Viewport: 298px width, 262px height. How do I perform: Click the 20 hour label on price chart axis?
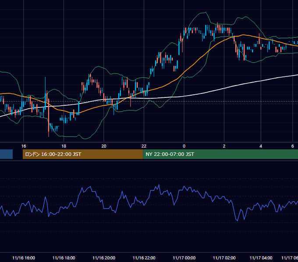coord(104,146)
